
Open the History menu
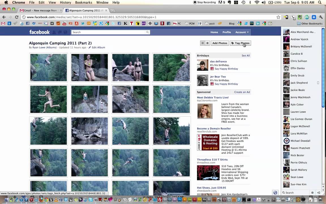coord(65,2)
